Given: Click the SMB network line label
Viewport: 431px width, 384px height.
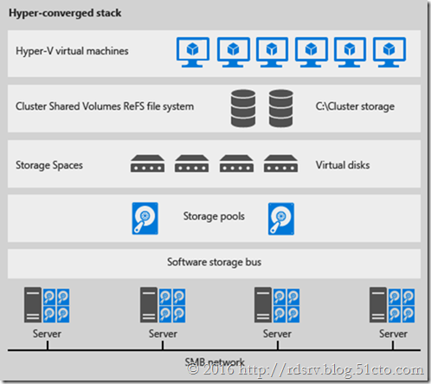Looking at the screenshot, I should pyautogui.click(x=215, y=362).
